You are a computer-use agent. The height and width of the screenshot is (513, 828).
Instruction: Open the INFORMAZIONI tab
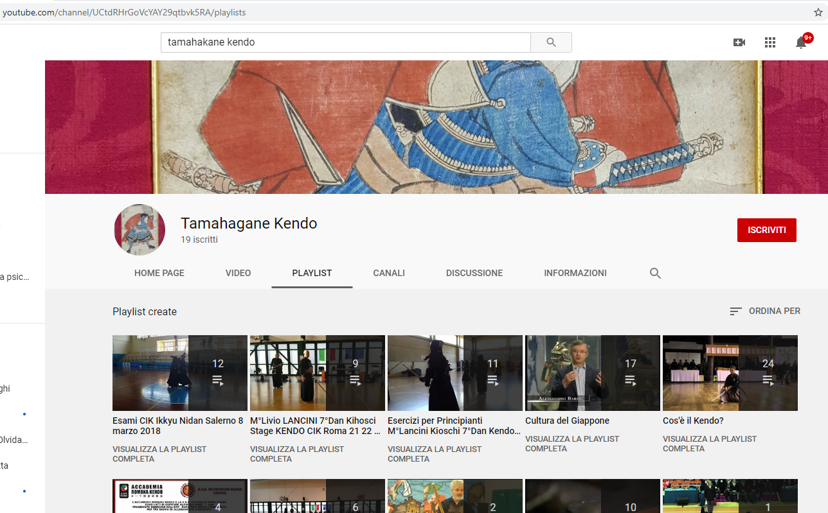click(x=575, y=273)
